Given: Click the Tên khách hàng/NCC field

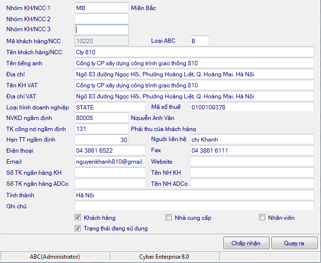Looking at the screenshot, I should click(x=194, y=52).
